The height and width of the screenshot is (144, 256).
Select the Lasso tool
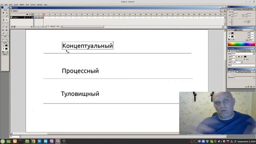7,16
